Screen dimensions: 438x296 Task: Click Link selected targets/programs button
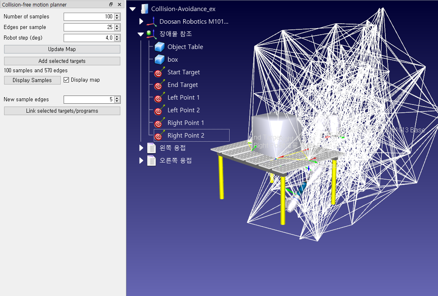[62, 111]
